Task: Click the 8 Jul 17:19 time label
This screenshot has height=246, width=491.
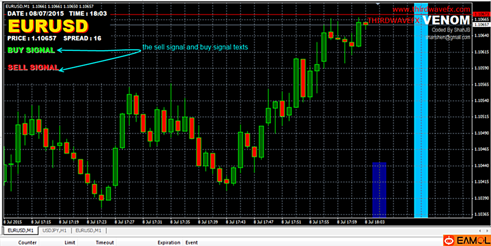Action: click(x=69, y=222)
